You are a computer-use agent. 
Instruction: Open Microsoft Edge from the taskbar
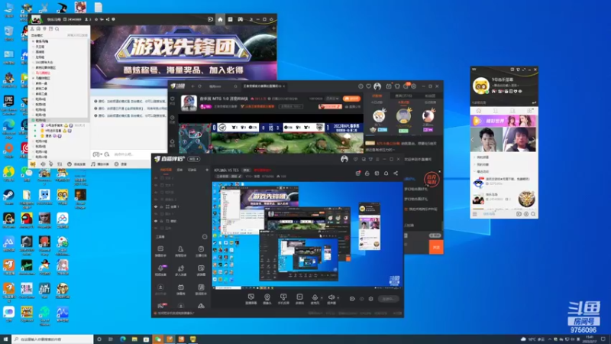point(123,339)
